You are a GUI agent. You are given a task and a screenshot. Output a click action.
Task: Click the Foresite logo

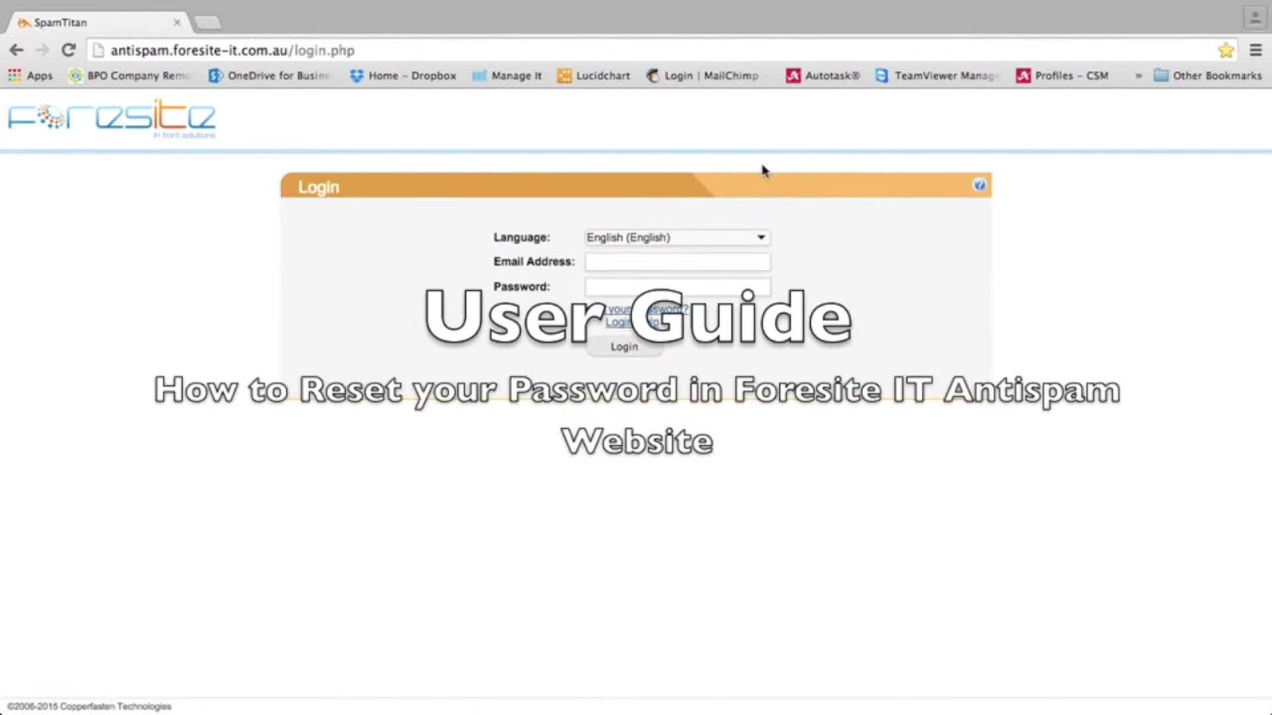[x=111, y=119]
